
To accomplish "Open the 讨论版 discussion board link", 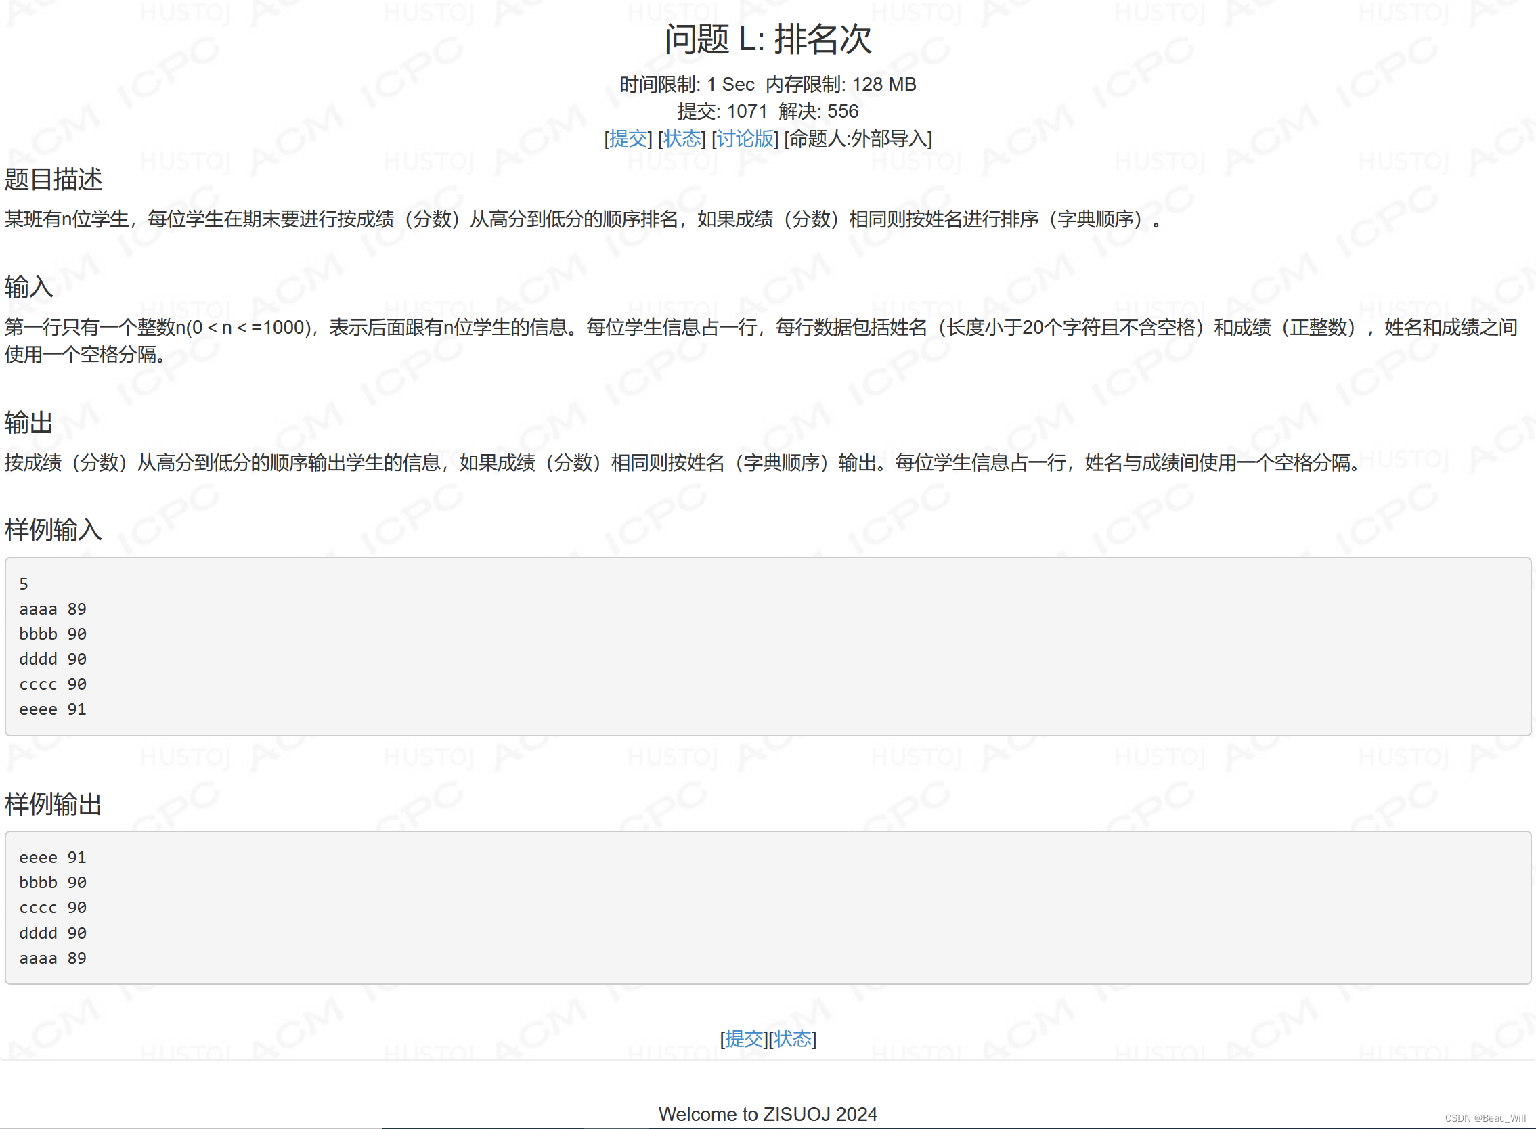I will coord(745,139).
